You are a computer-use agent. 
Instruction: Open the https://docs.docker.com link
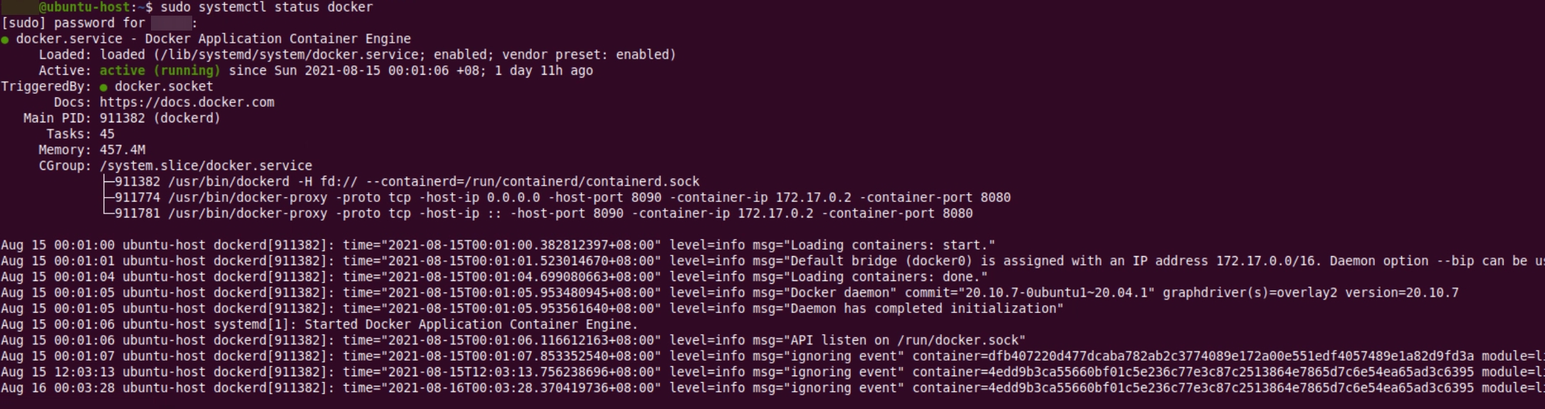click(187, 102)
